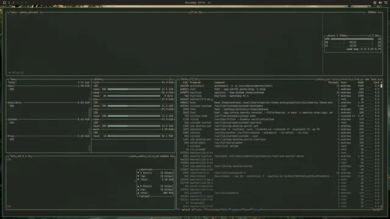Open signals in the process footer
Image resolution: width=390 pixels, height=219 pixels.
click(236, 210)
